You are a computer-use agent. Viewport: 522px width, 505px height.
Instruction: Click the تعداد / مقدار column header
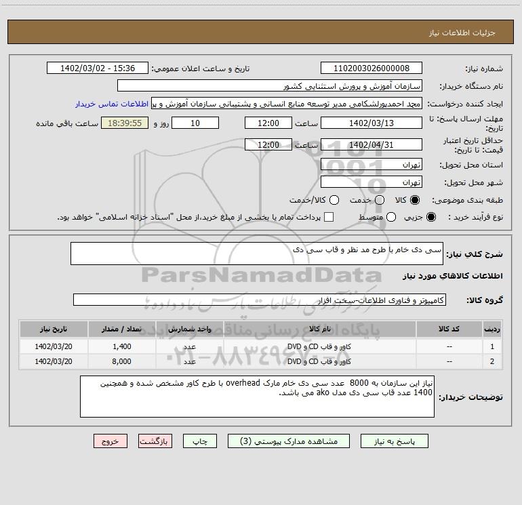[x=122, y=329]
